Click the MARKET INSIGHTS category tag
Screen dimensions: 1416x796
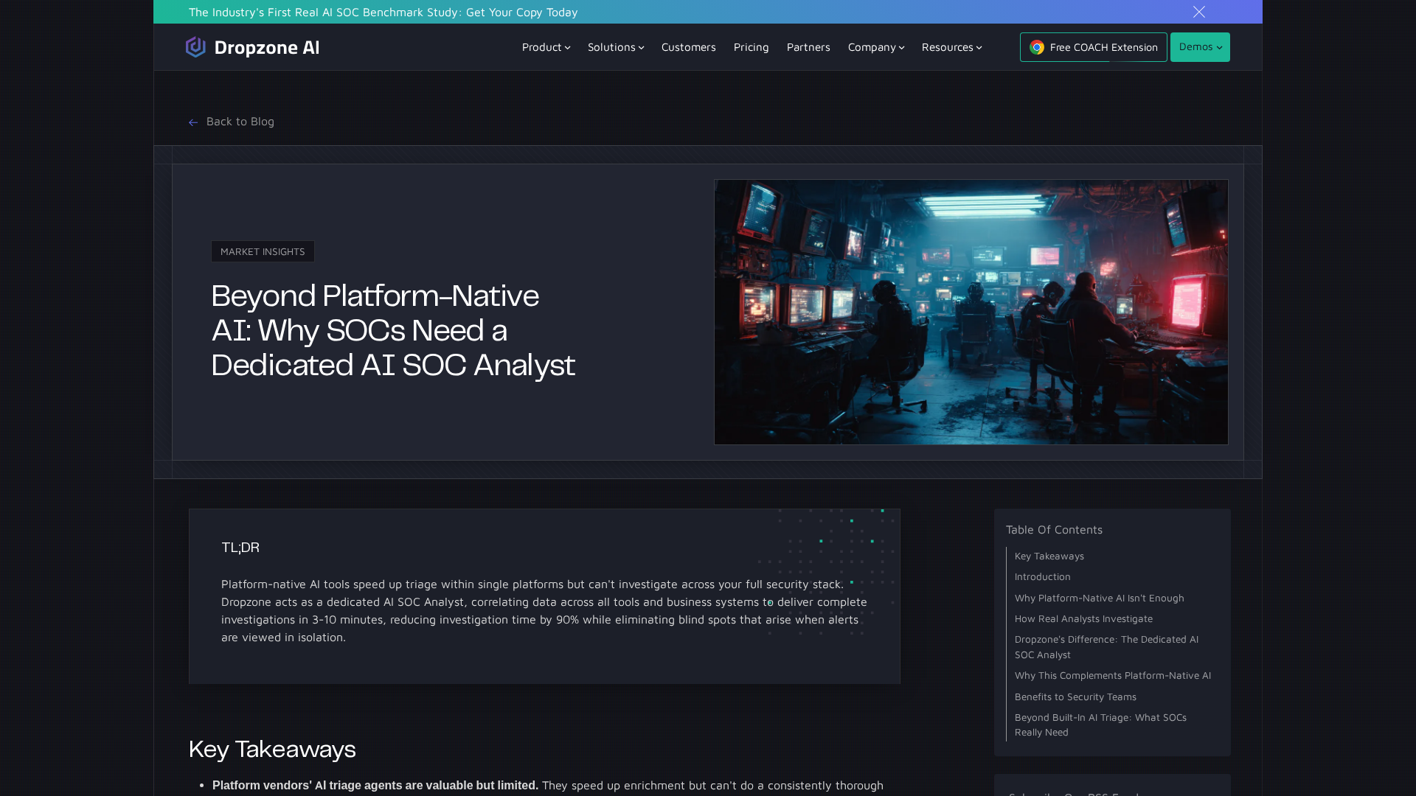pos(263,251)
